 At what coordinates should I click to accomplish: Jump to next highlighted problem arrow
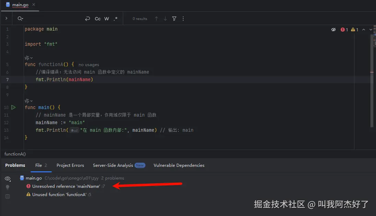click(371, 30)
